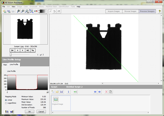Click image view horizontal scroll left arrow
The width and height of the screenshot is (164, 116).
(x=102, y=83)
